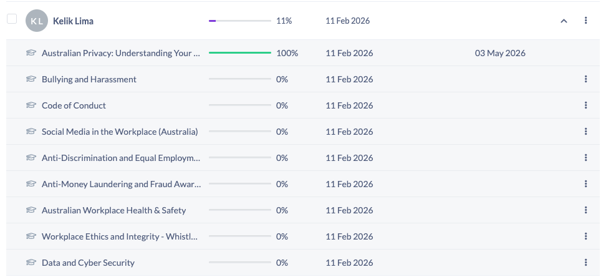The width and height of the screenshot is (606, 277).
Task: Click Kelik Lima's 11% purple progress bar
Action: point(240,21)
